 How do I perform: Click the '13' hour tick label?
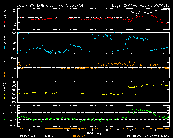[x=68, y=130]
